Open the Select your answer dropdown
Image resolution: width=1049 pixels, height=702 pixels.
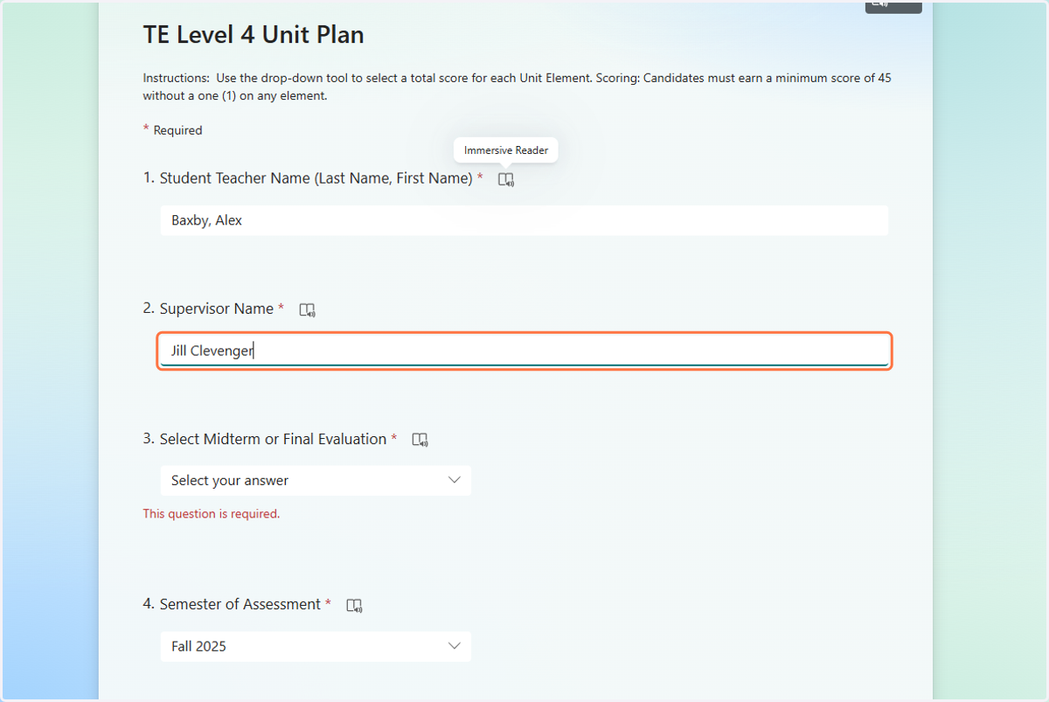pyautogui.click(x=316, y=481)
